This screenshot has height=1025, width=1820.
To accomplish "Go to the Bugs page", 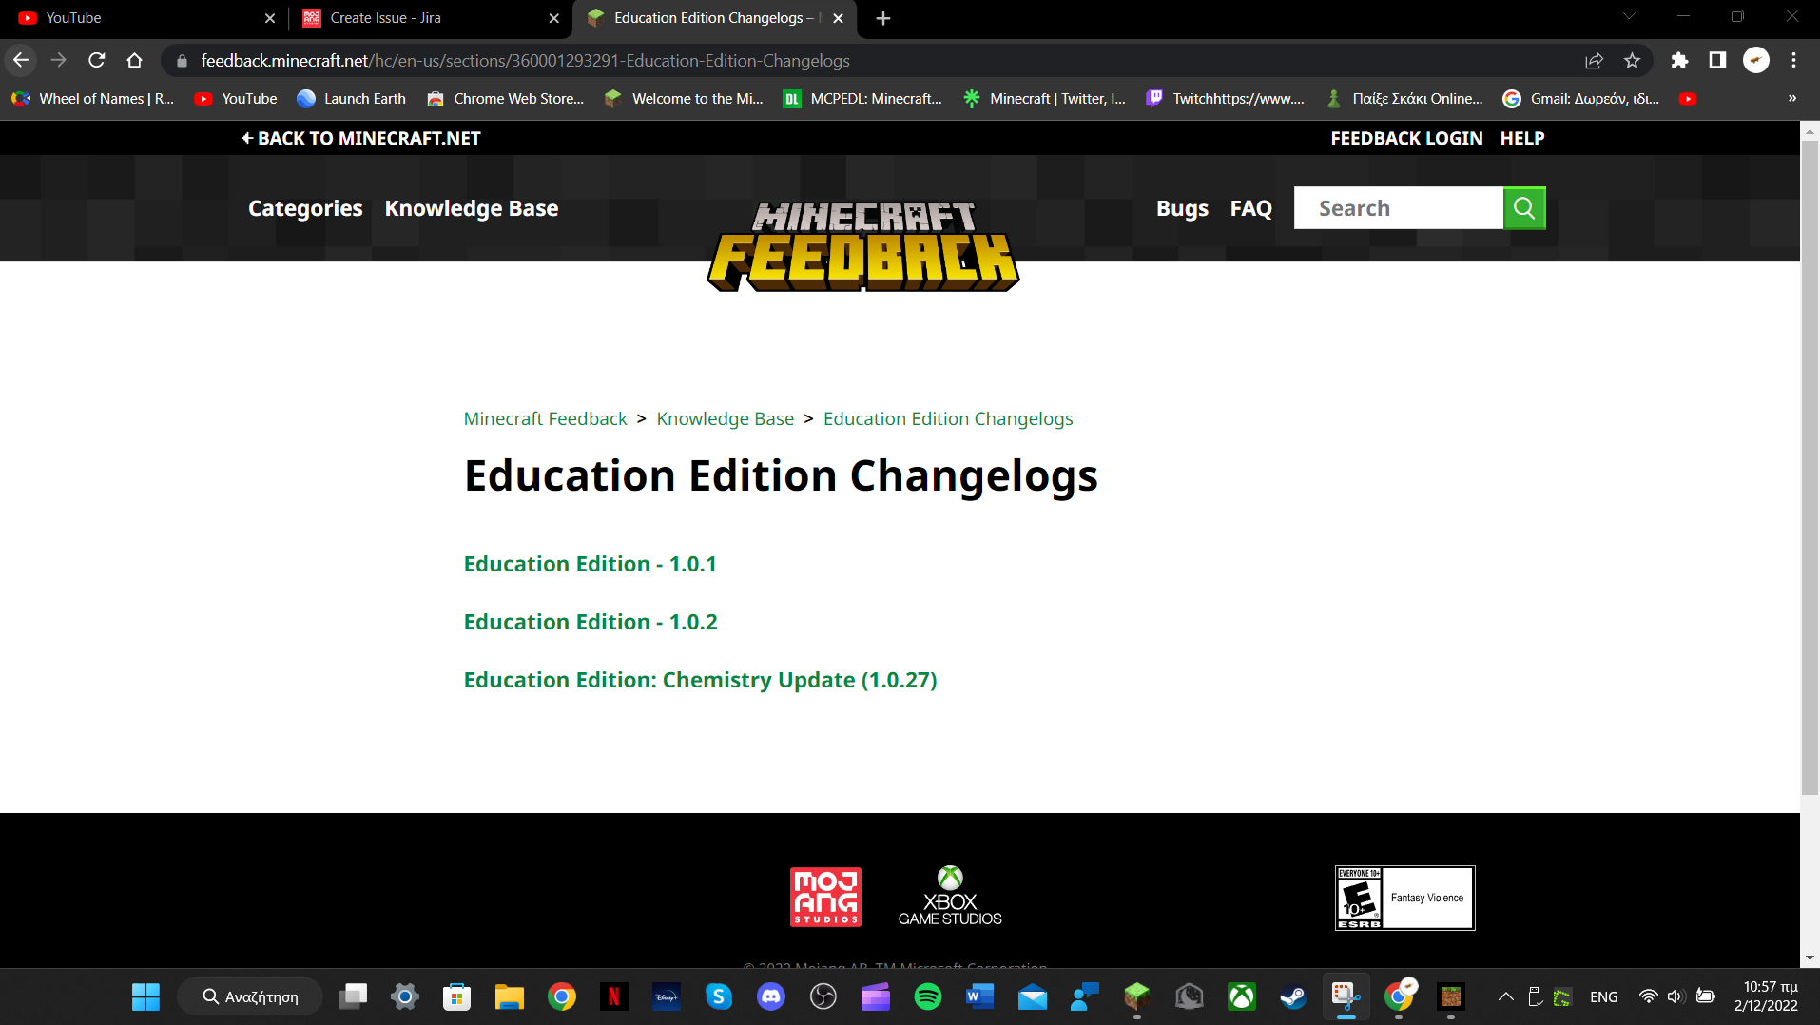I will pyautogui.click(x=1182, y=208).
